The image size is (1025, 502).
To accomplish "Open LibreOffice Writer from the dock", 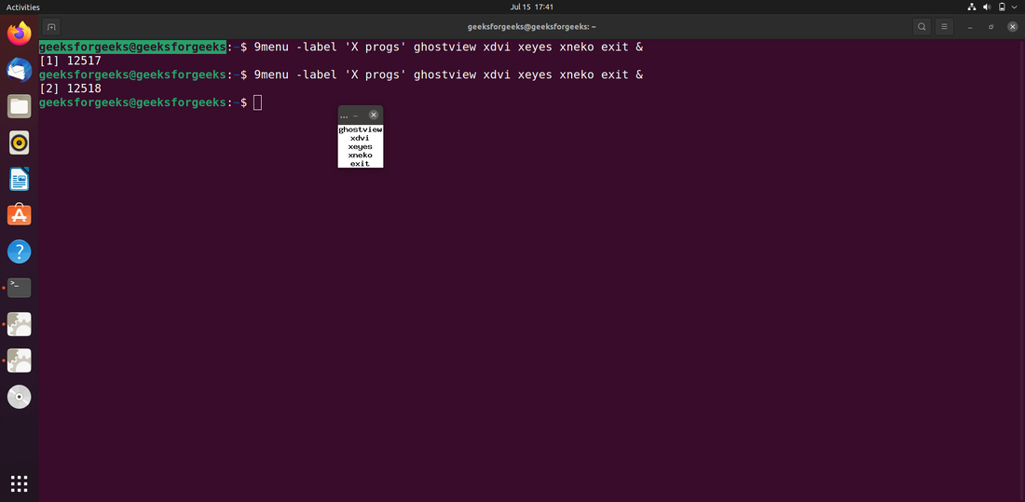I will coord(19,179).
